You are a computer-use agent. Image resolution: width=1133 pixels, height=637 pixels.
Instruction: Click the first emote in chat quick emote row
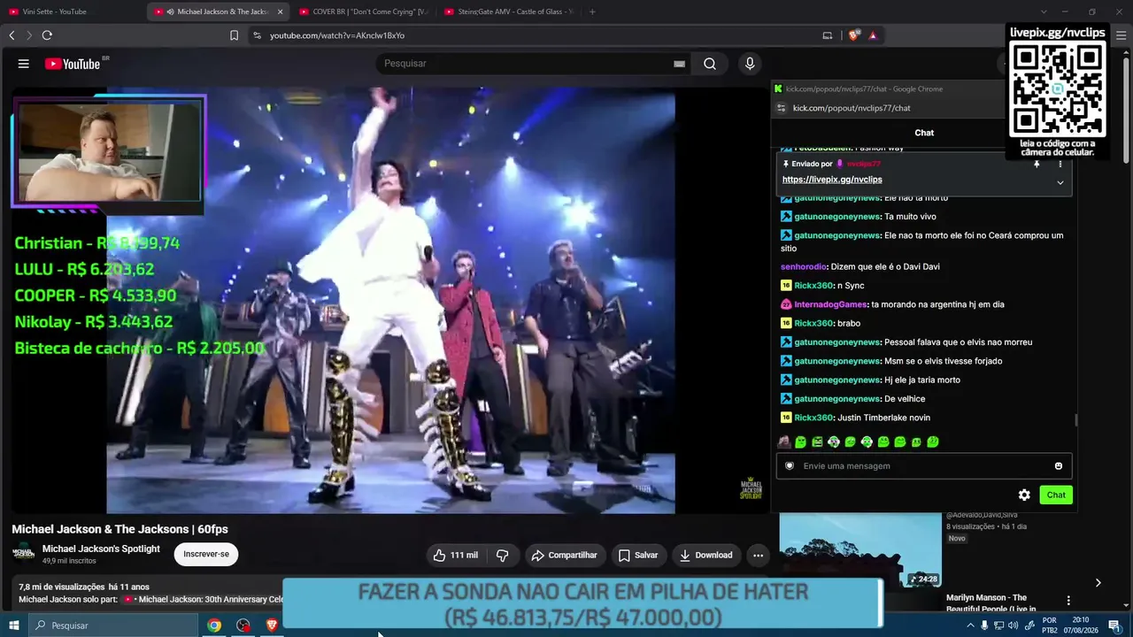[784, 441]
